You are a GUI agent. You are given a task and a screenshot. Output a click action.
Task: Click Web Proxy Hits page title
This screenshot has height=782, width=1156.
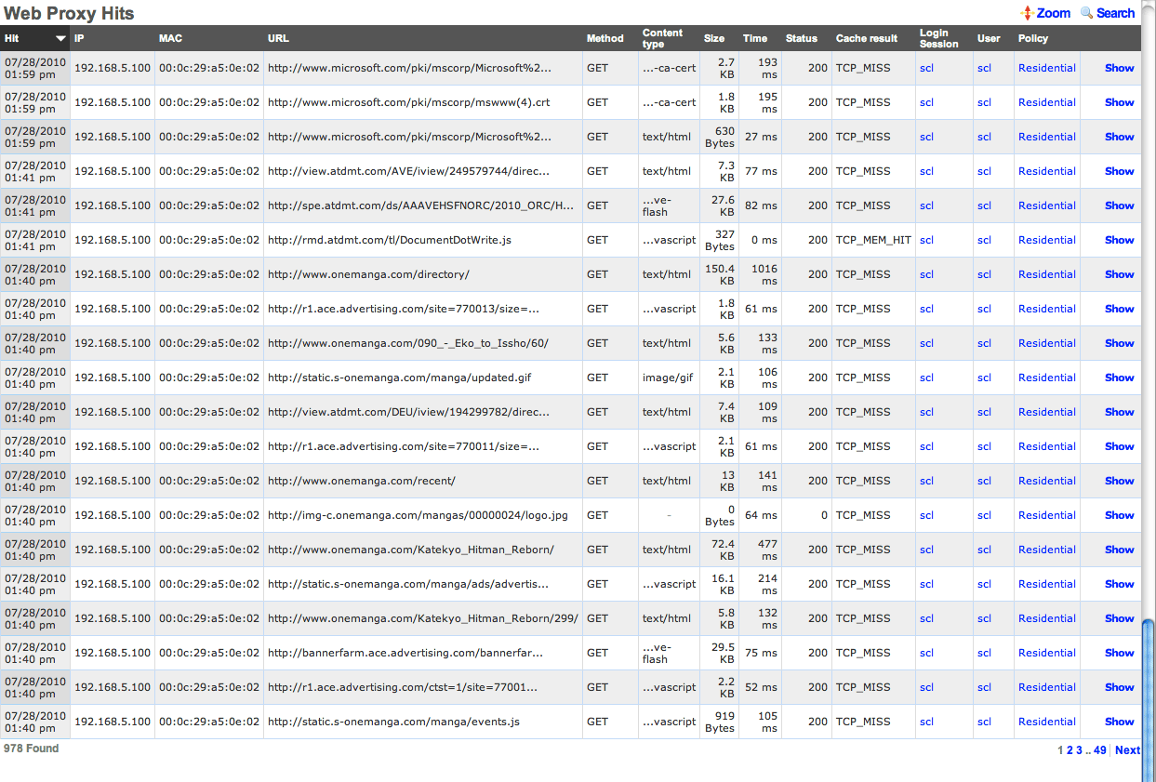(x=69, y=13)
